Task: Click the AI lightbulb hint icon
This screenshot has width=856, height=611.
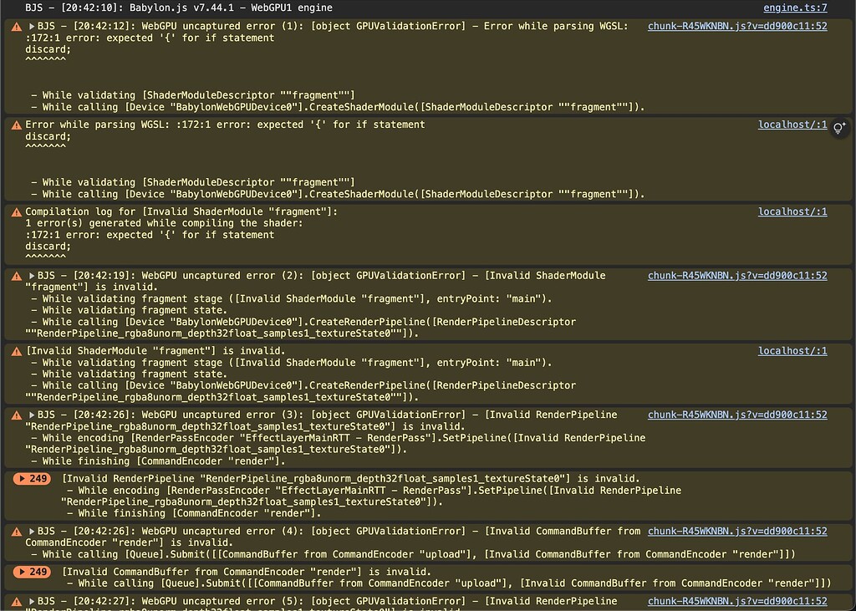Action: point(839,127)
